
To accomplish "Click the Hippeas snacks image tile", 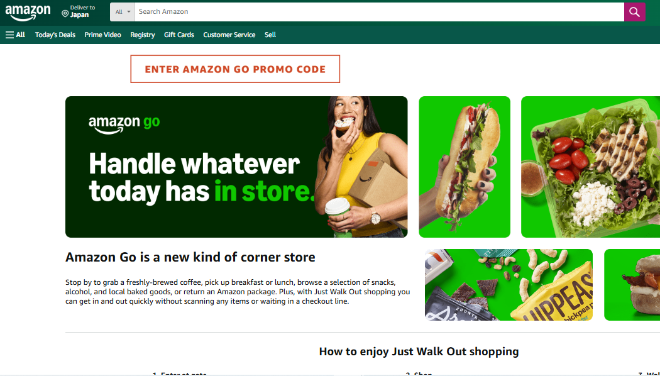I will [509, 285].
